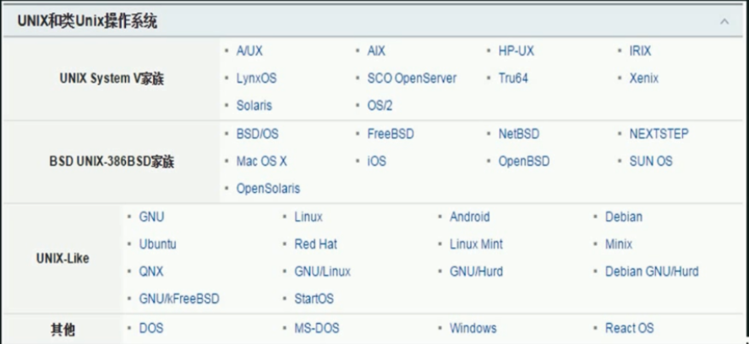Click the FreeBSD link
Screen dimensions: 749x344
click(391, 134)
